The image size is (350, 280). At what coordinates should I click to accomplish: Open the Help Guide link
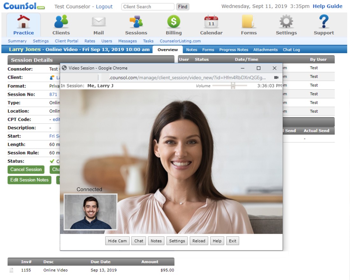[x=327, y=6]
